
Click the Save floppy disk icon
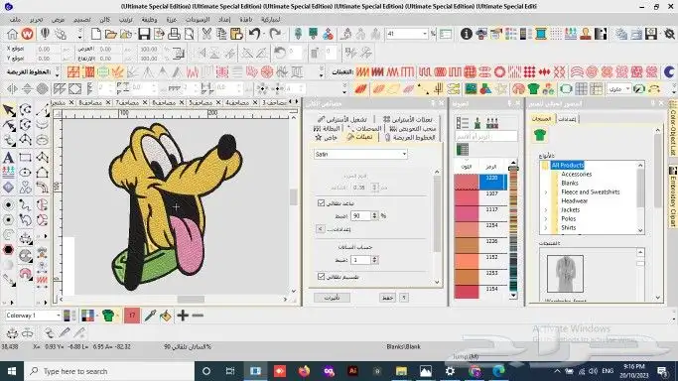(x=144, y=34)
